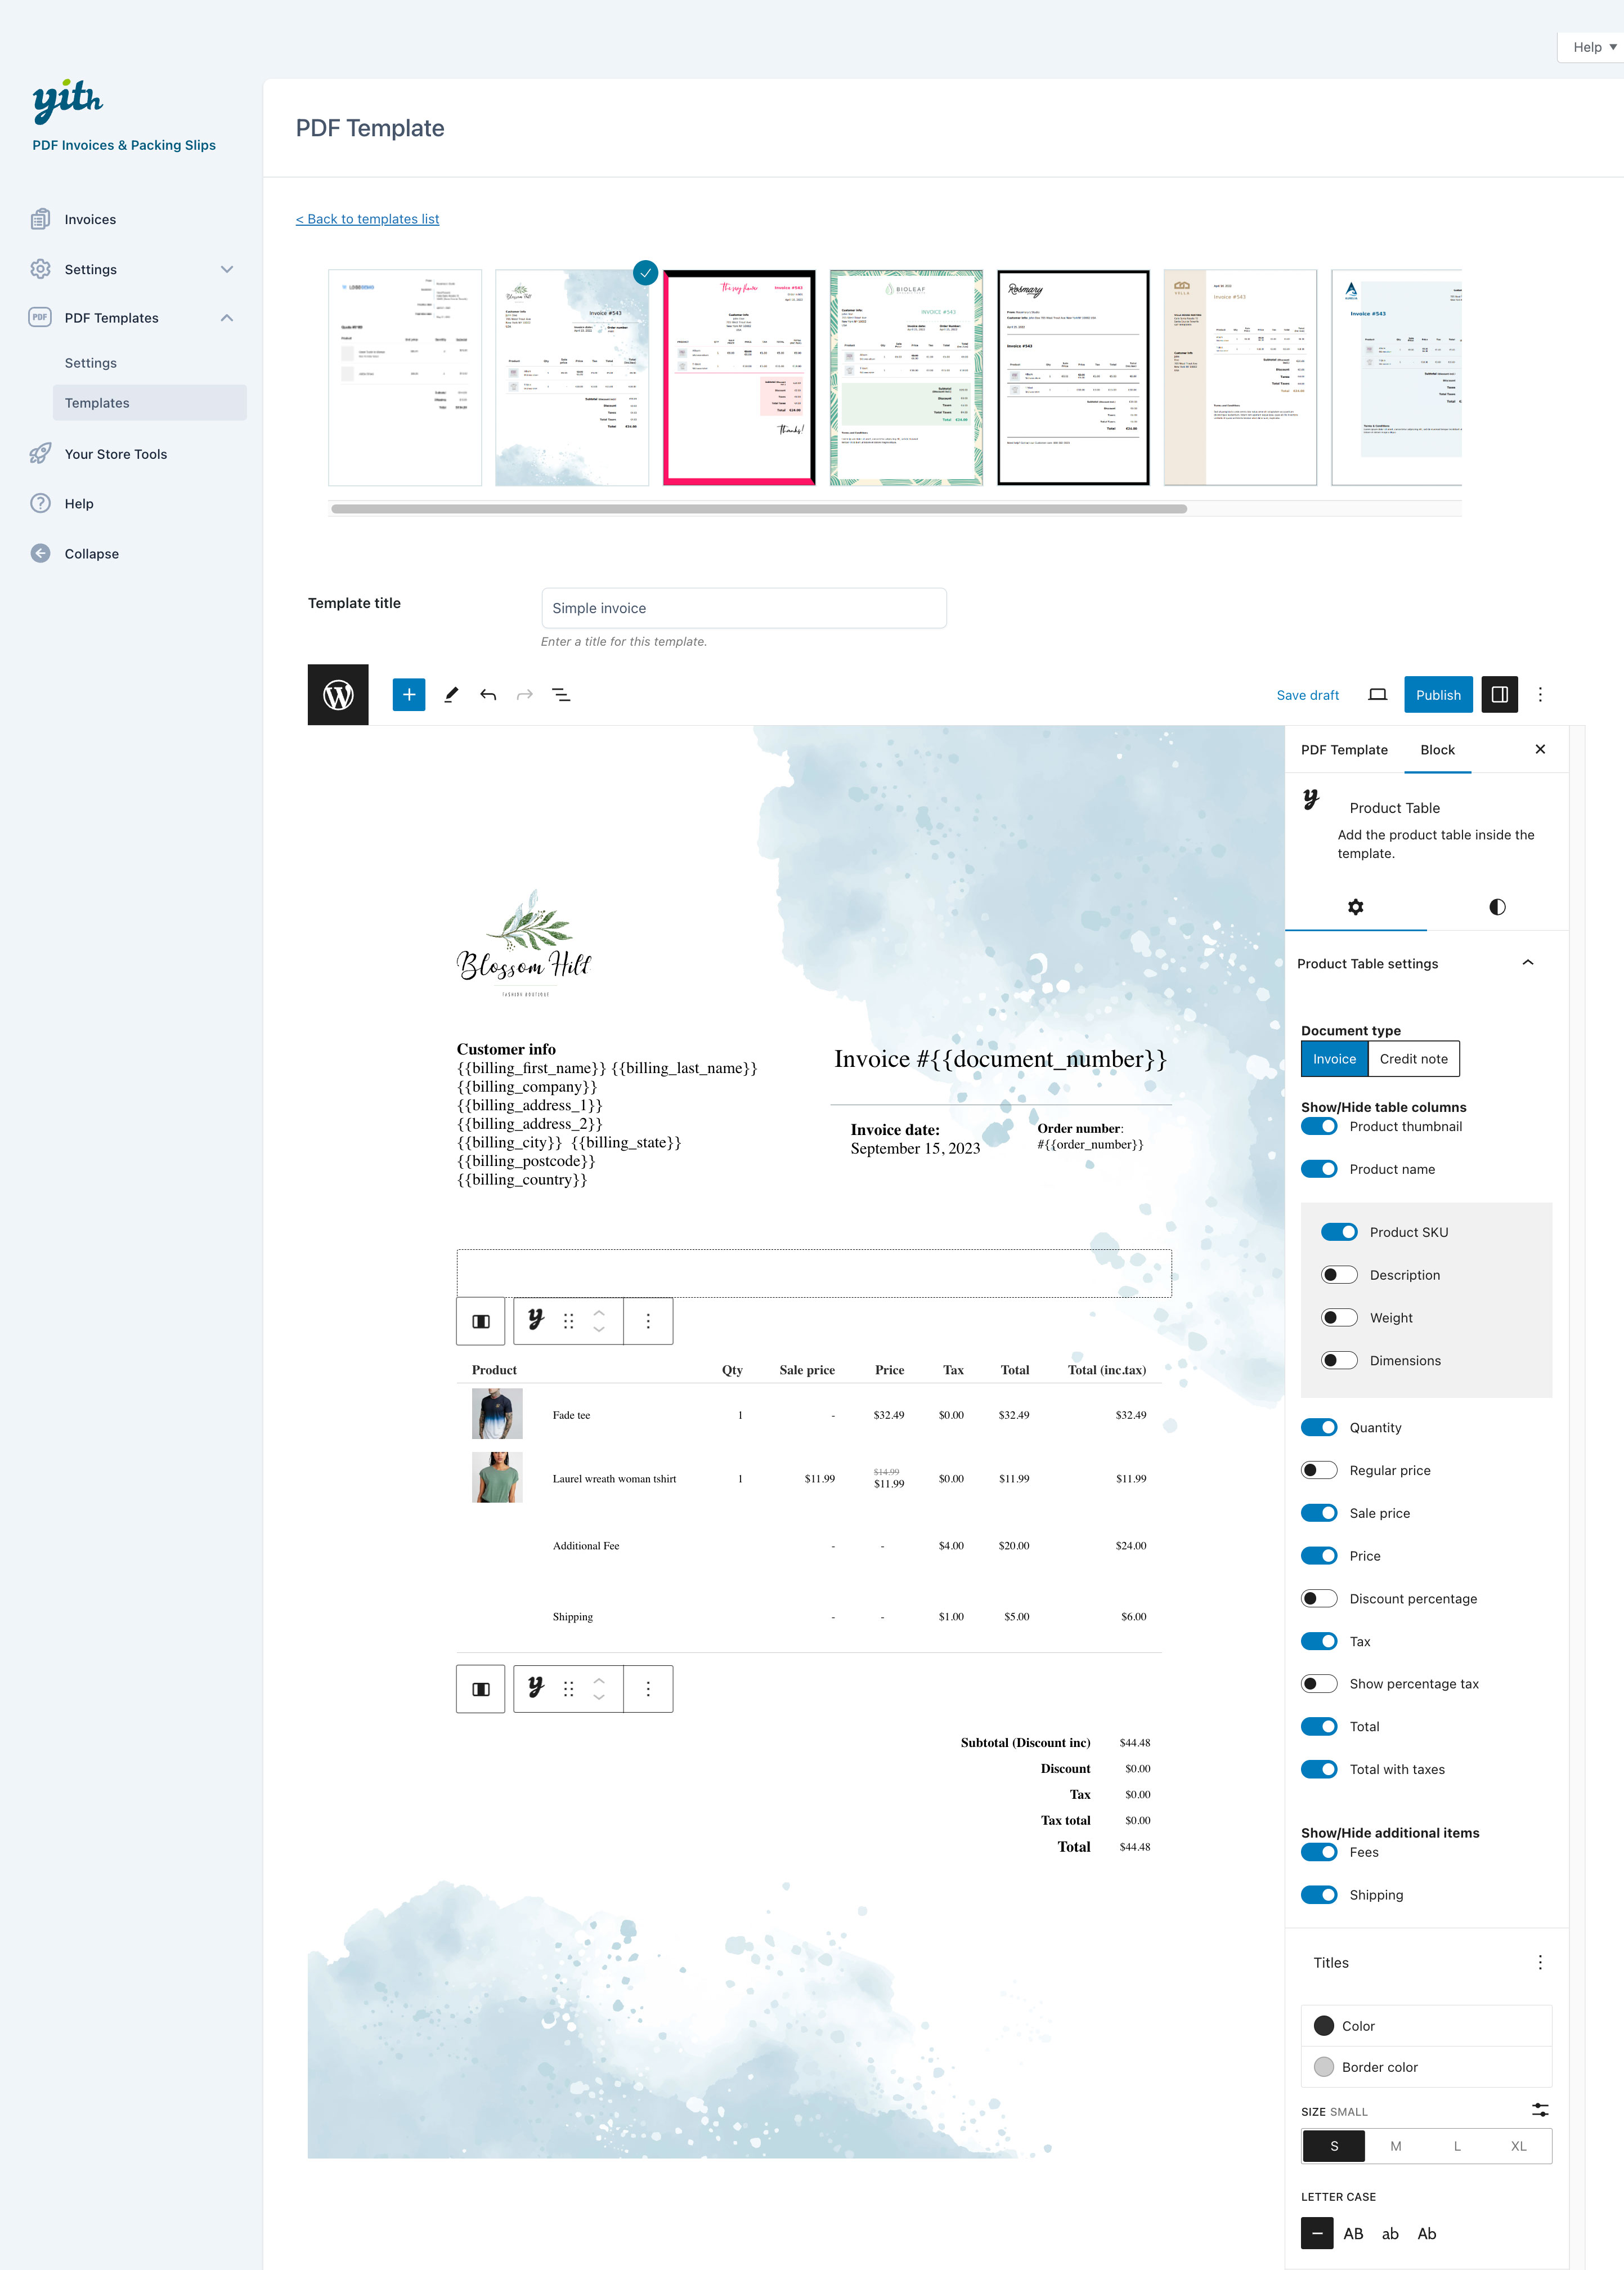Open the Titles Border color swatch
The width and height of the screenshot is (1624, 2270).
1324,2067
